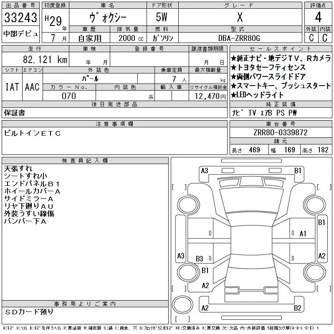Click the recycle deposit 12,470円 field
The image size is (334, 334).
208,96
